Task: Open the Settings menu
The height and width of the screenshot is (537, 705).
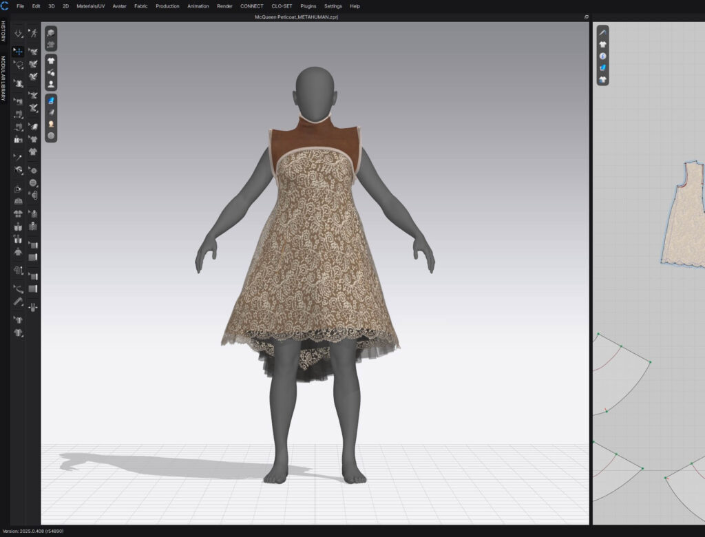Action: [x=333, y=6]
